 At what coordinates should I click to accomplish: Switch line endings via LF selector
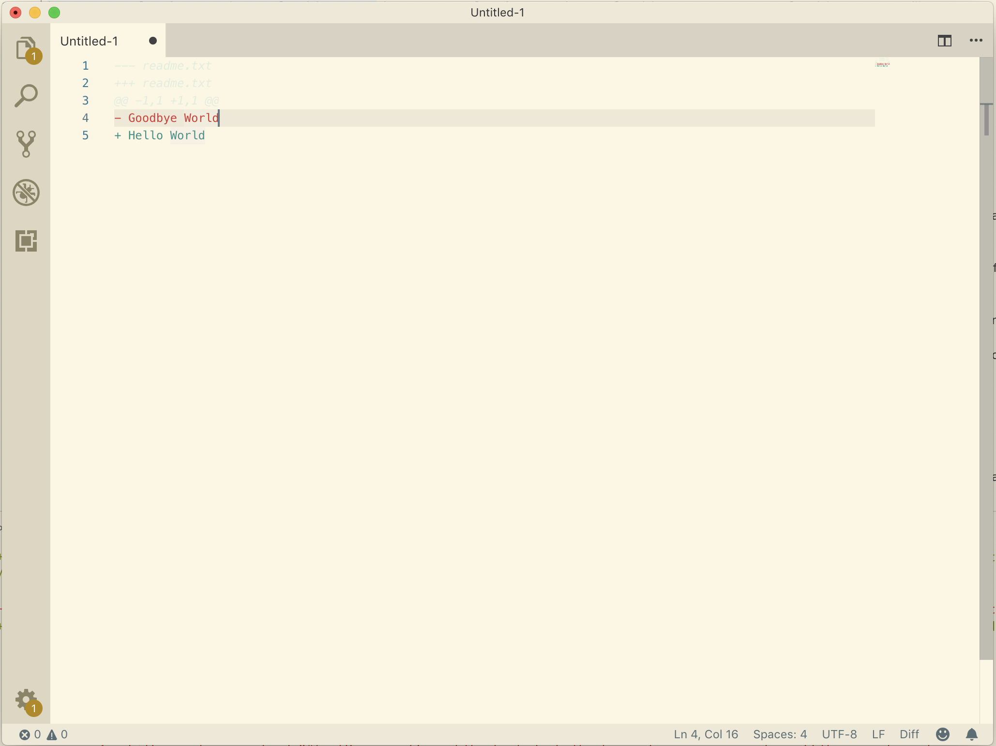point(878,734)
